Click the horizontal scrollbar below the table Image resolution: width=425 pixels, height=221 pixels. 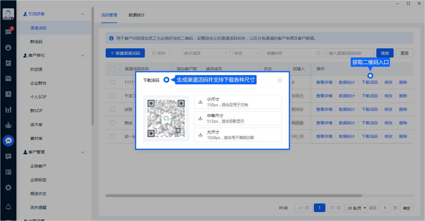pyautogui.click(x=234, y=196)
